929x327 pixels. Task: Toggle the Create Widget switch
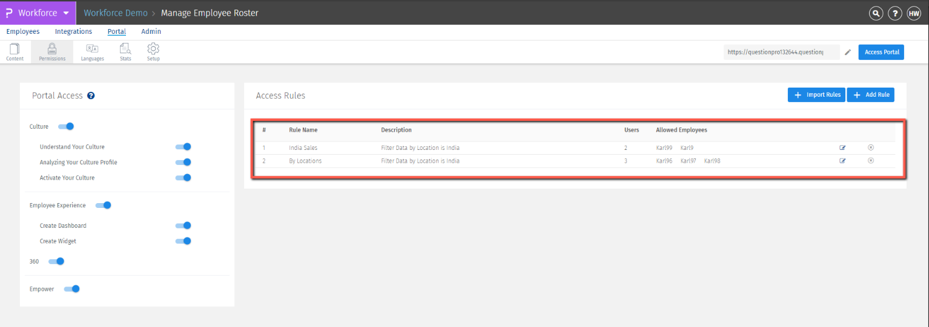(x=183, y=241)
